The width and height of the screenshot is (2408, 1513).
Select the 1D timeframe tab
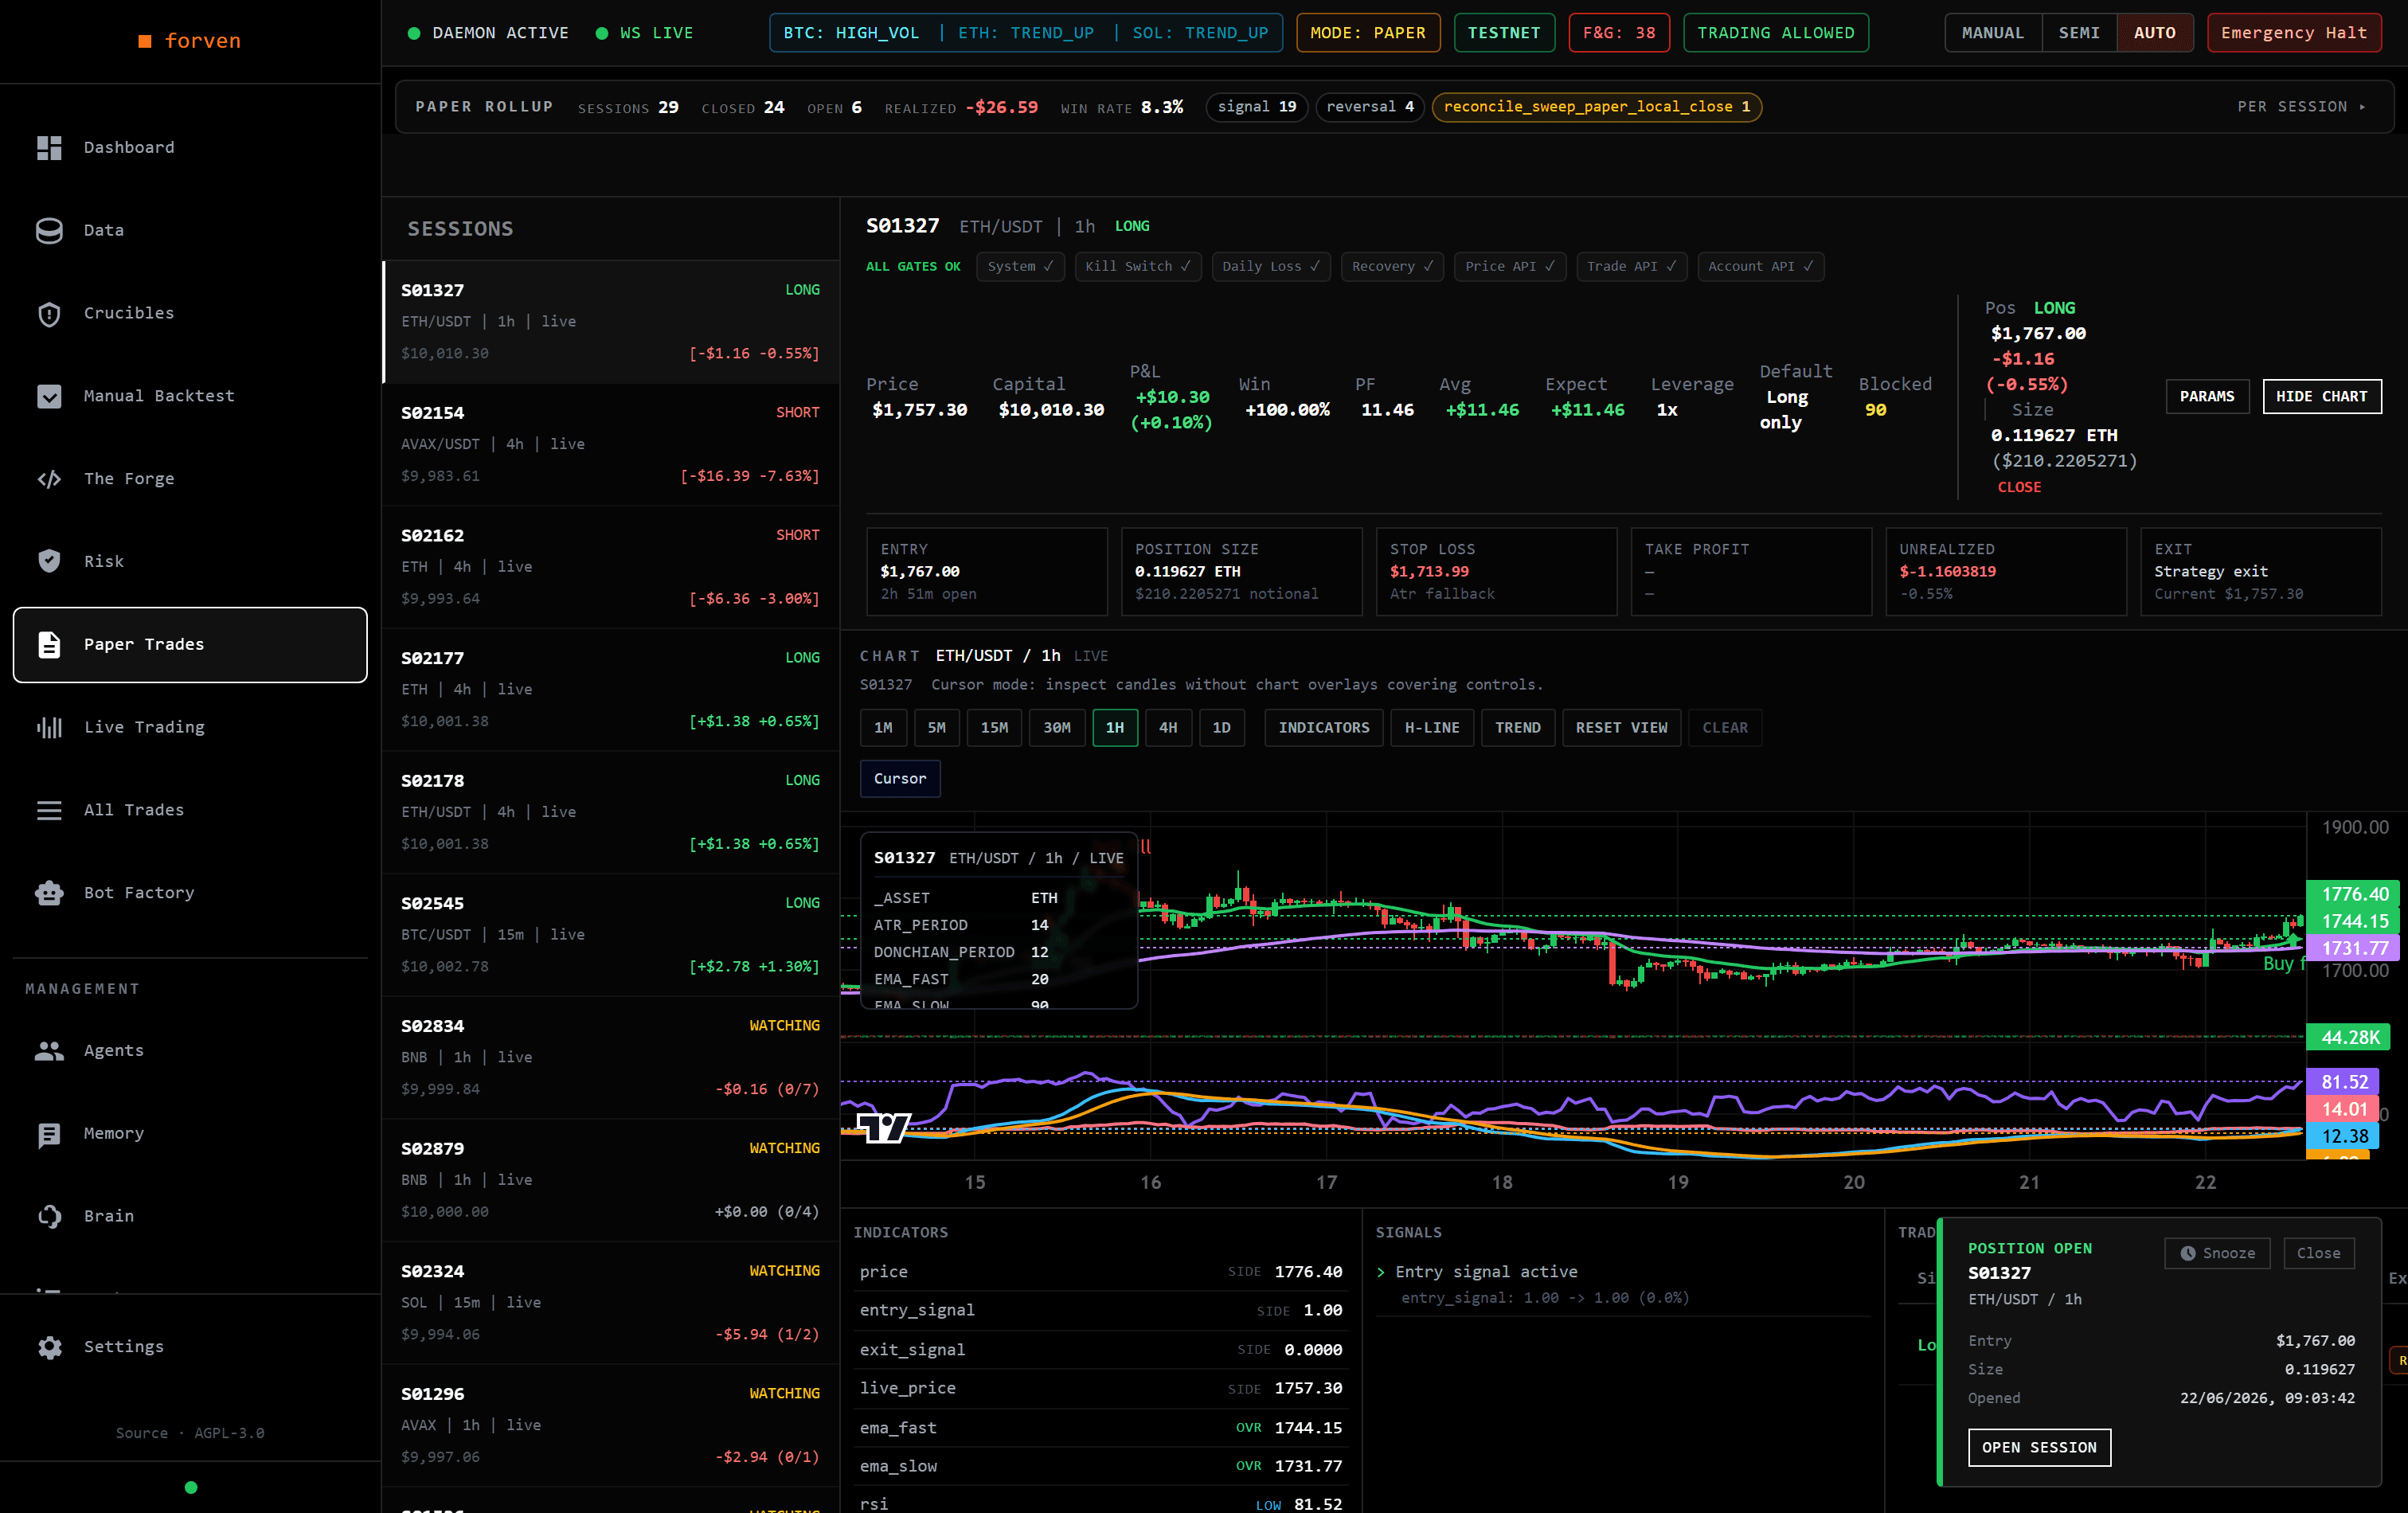click(1221, 728)
